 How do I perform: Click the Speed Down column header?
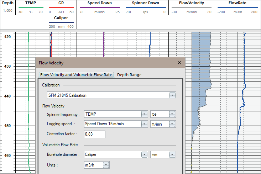(100, 3)
